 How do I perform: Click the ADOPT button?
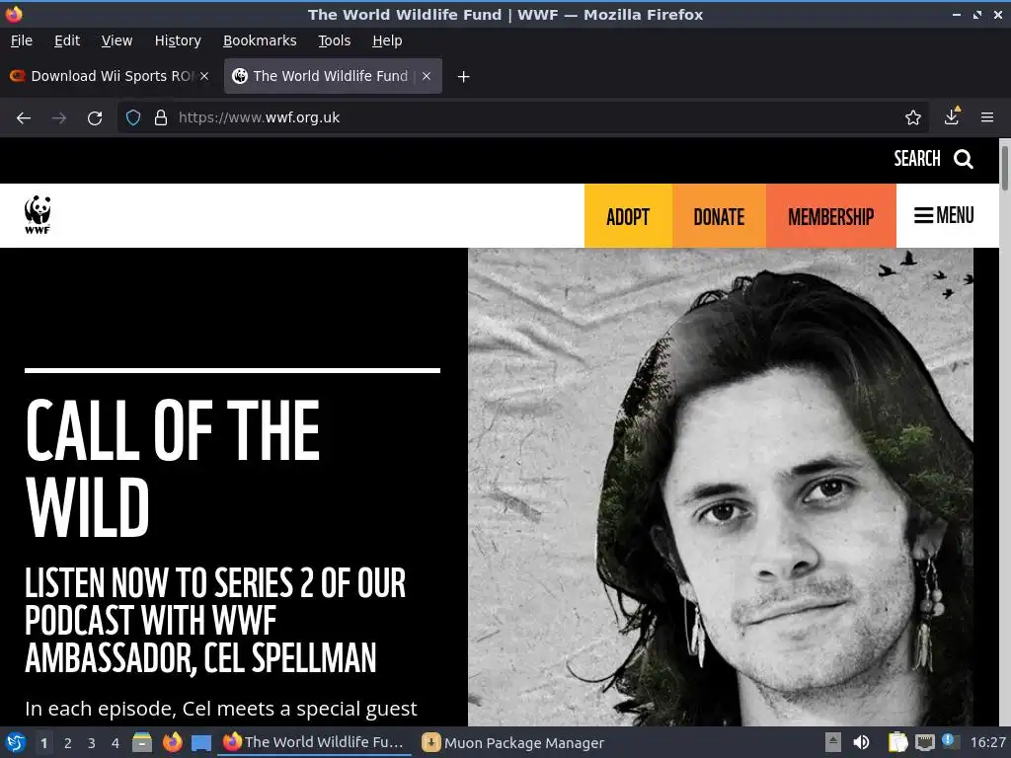coord(628,216)
